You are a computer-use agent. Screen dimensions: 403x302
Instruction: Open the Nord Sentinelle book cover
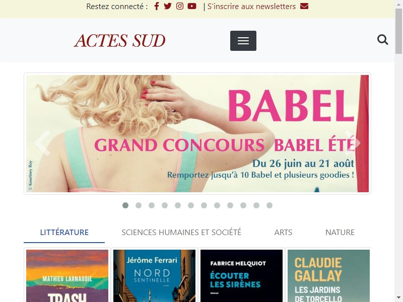pyautogui.click(x=154, y=276)
